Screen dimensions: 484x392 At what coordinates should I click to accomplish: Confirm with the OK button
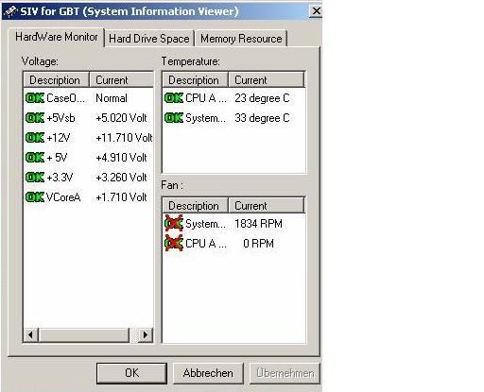(x=131, y=373)
